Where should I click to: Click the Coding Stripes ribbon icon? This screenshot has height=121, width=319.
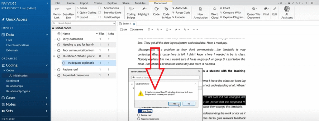tap(131, 9)
